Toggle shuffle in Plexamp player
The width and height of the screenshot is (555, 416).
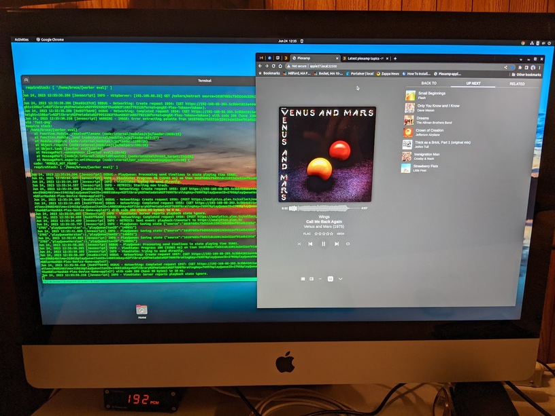299,244
